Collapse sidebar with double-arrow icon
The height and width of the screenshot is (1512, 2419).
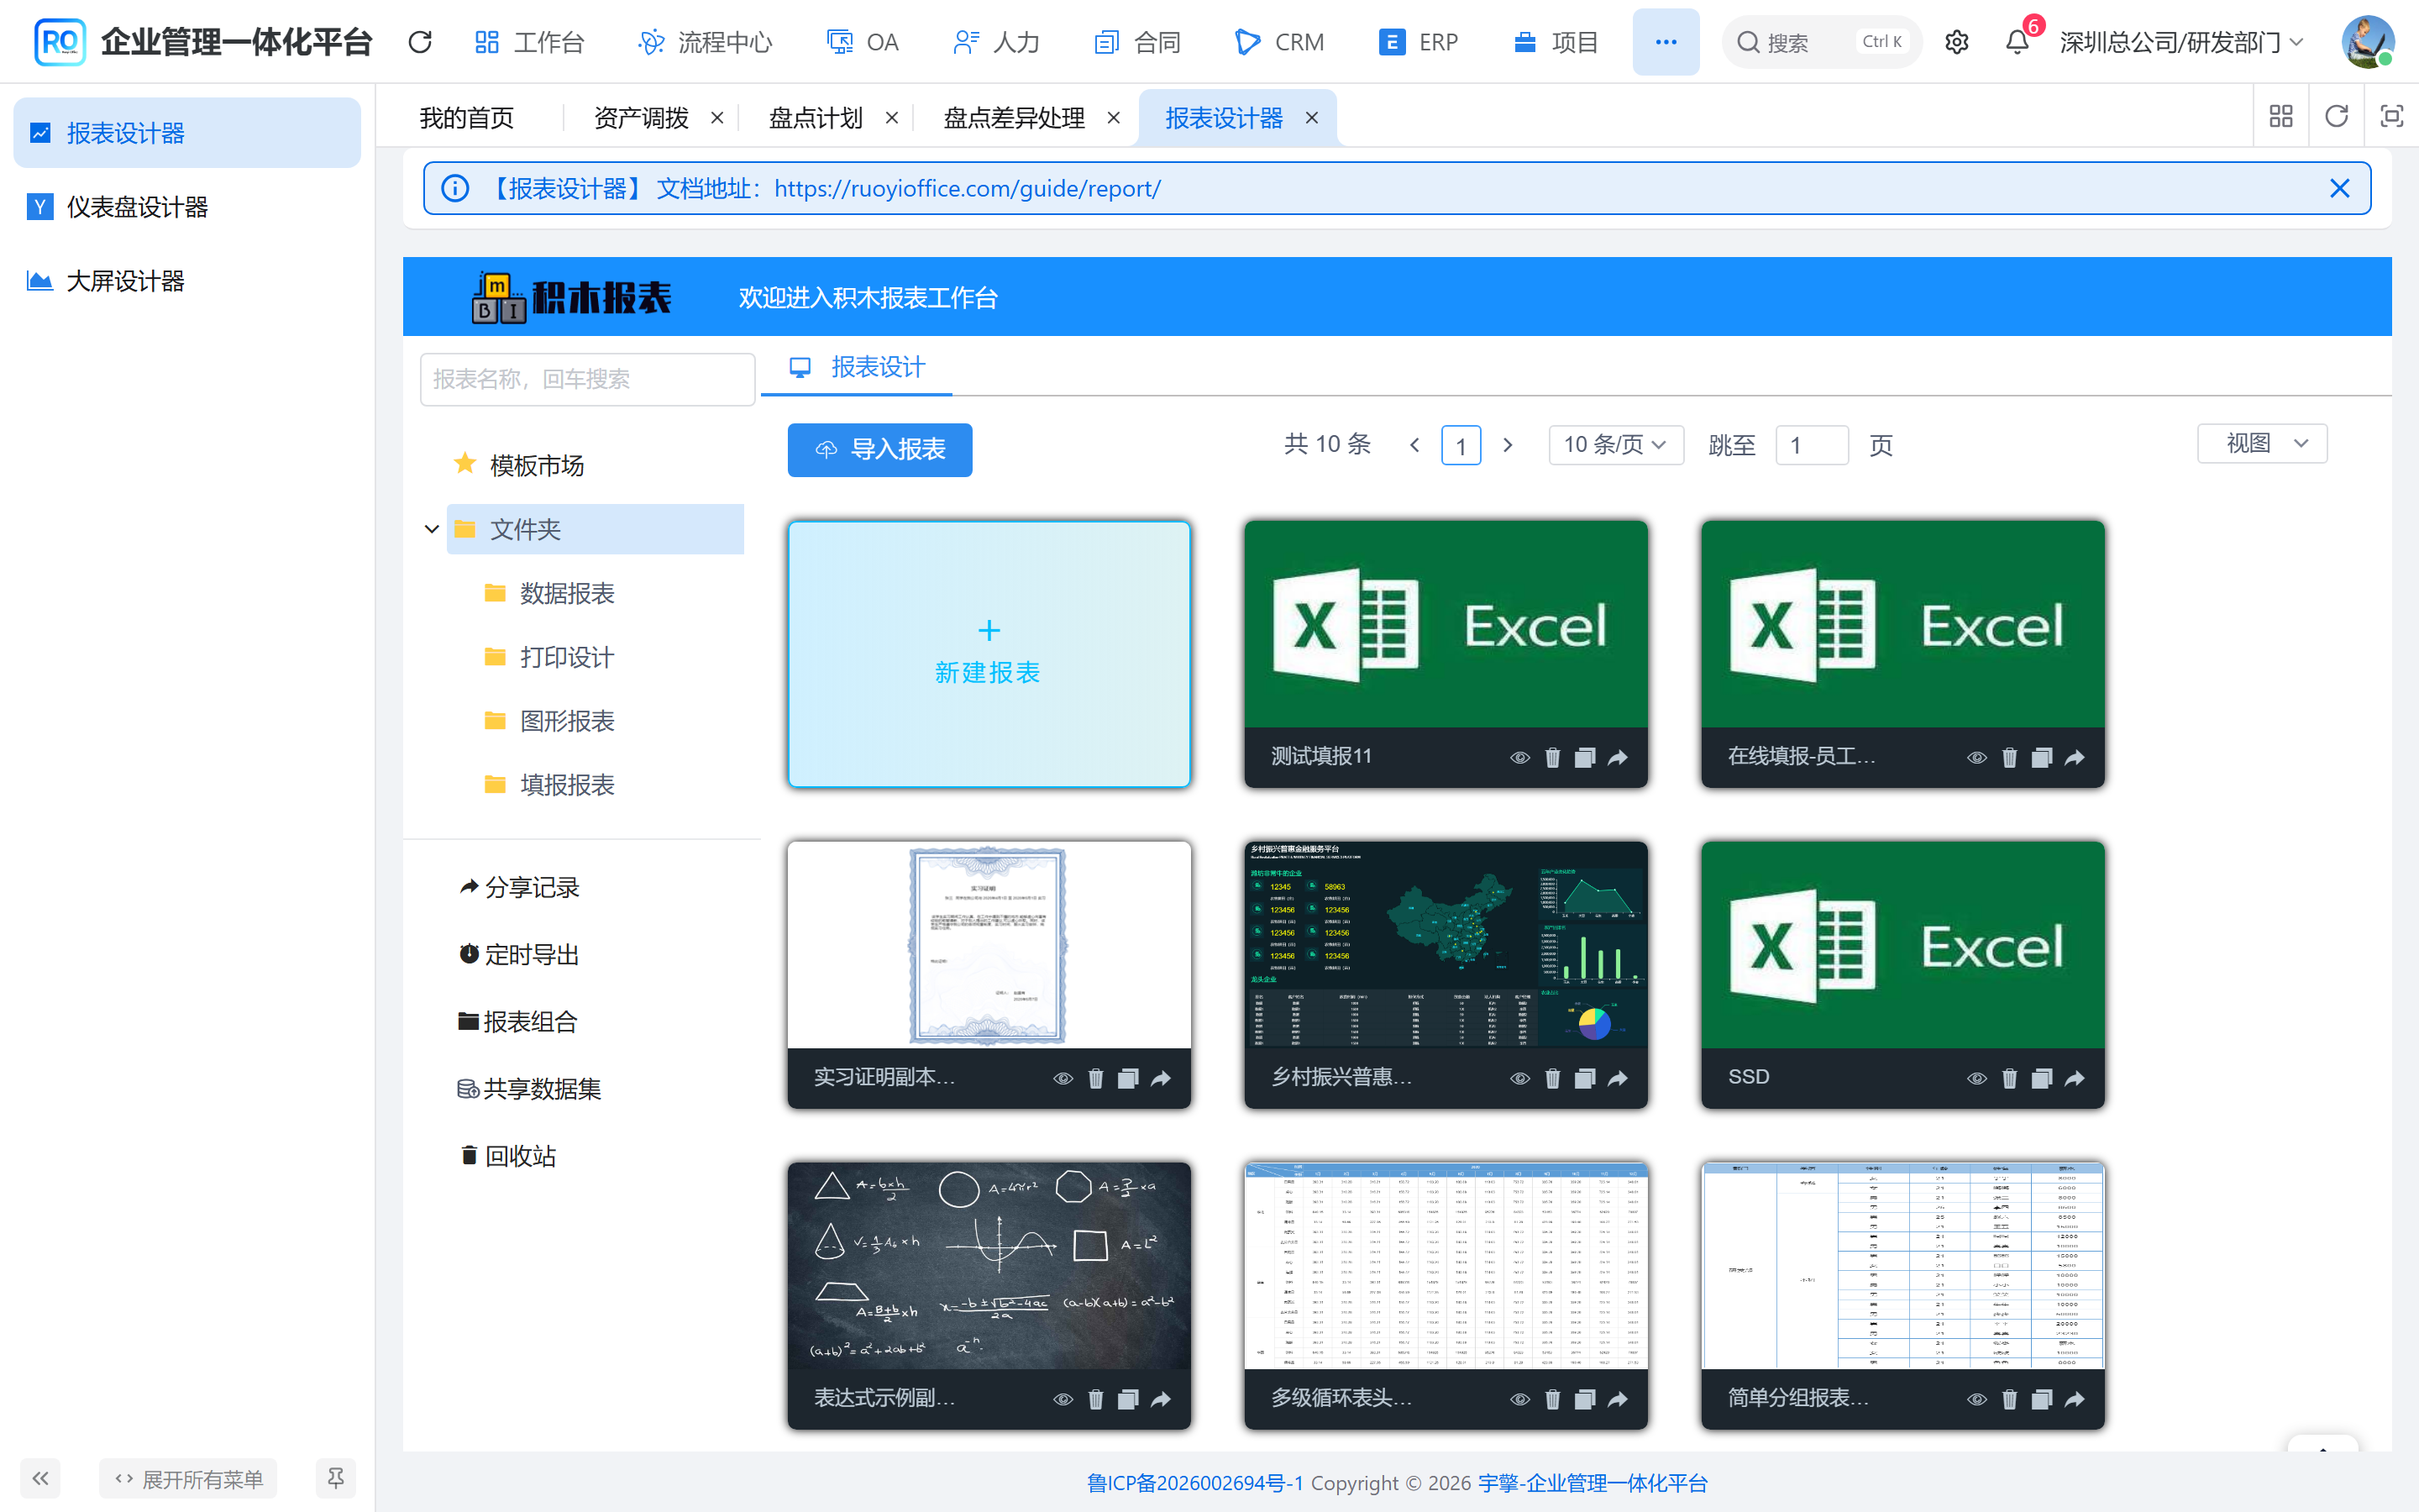[40, 1478]
